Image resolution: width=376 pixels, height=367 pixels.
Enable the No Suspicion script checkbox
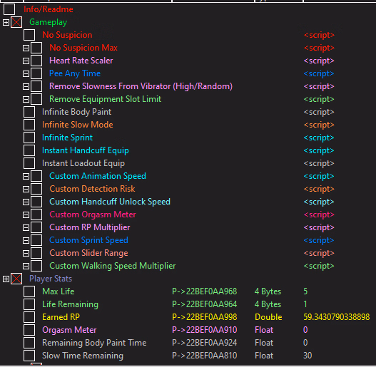click(x=29, y=35)
